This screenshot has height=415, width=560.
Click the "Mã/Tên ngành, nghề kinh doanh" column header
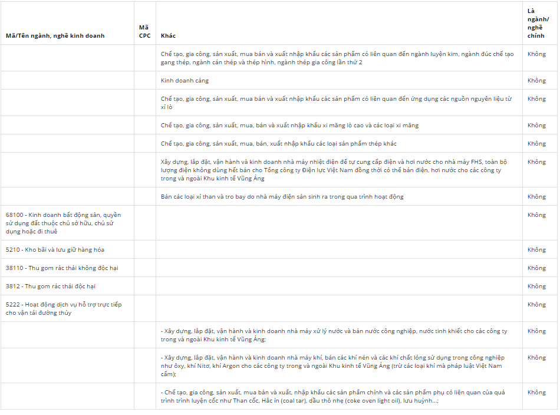coord(55,36)
